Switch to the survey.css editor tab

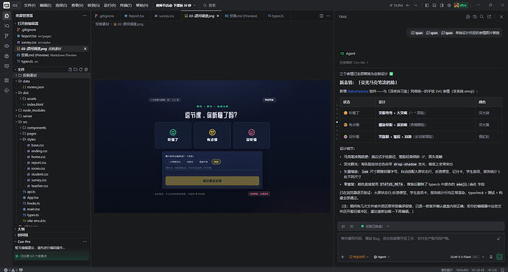[x=165, y=16]
